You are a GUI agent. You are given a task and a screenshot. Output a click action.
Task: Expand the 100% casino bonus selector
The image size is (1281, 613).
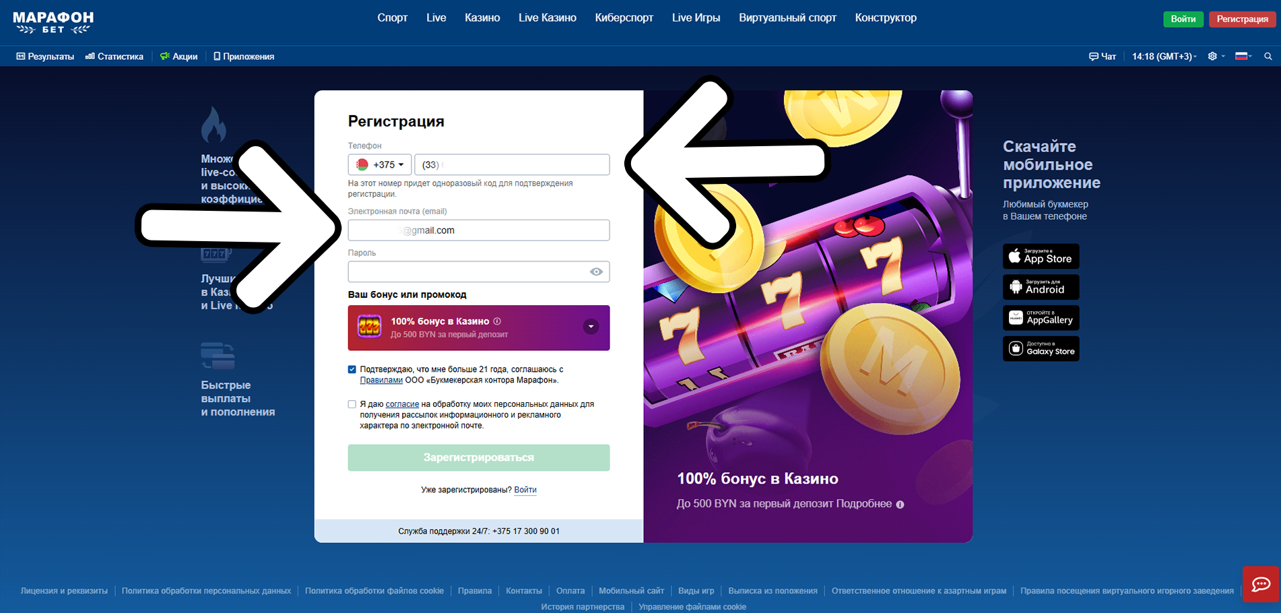[x=591, y=327]
